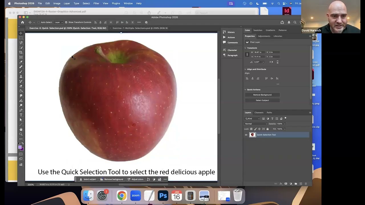Collapse the Align and Distribute section
The image size is (365, 205).
click(x=245, y=69)
